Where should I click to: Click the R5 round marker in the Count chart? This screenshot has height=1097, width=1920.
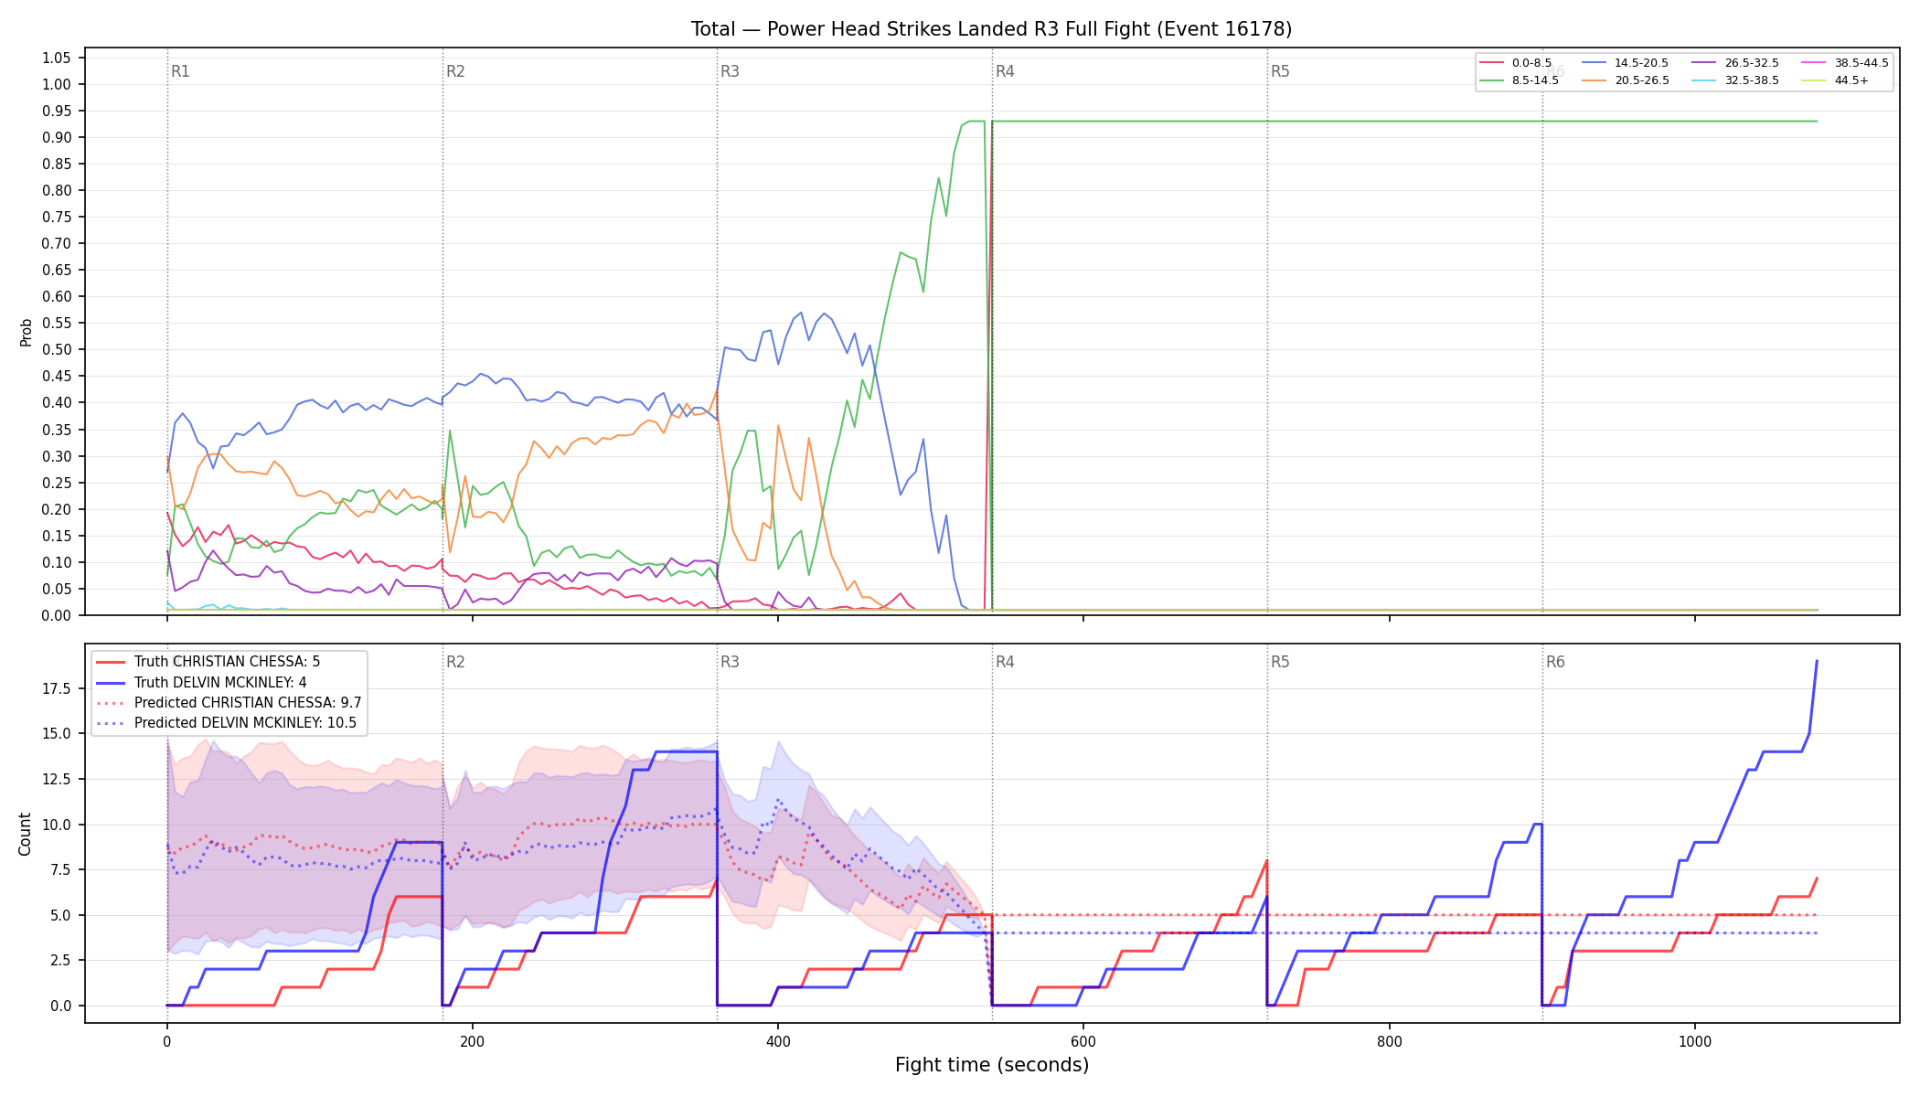[1280, 662]
